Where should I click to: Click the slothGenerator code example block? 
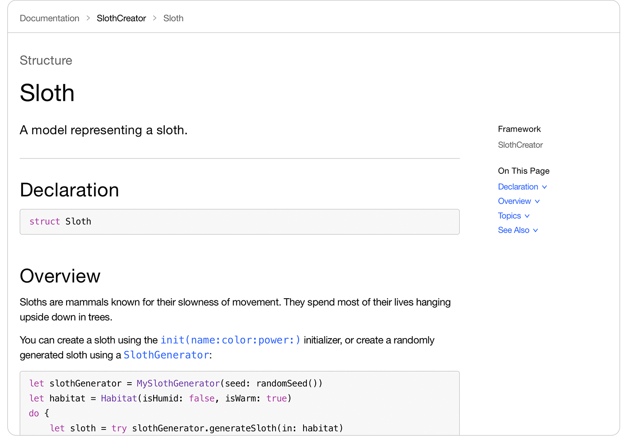click(239, 403)
